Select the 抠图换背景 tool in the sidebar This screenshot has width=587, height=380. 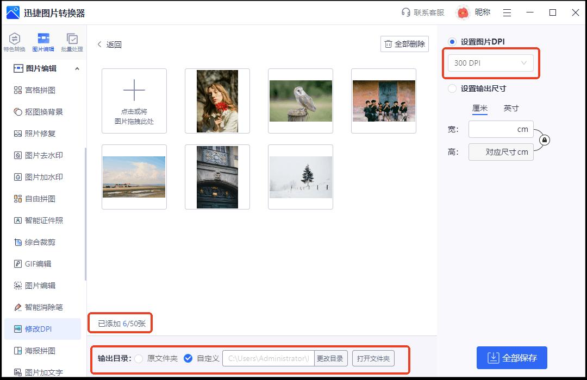point(39,111)
